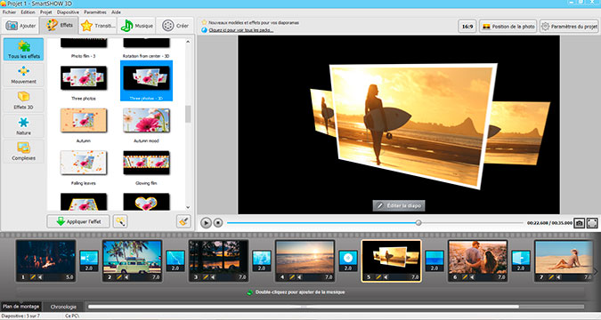The height and width of the screenshot is (320, 601).
Task: Choose the Glowing film effect thumbnail
Action: 146,163
